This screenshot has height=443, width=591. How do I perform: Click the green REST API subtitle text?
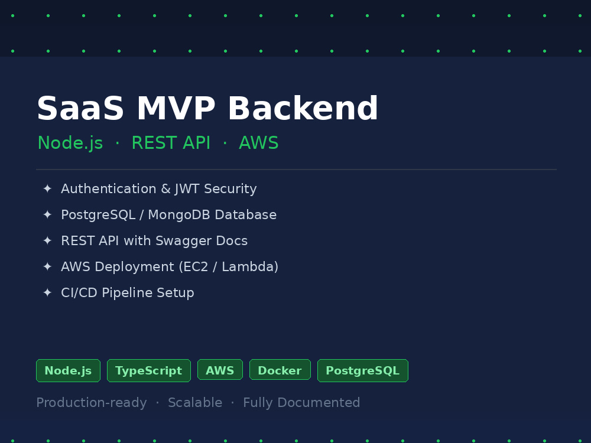pos(171,143)
